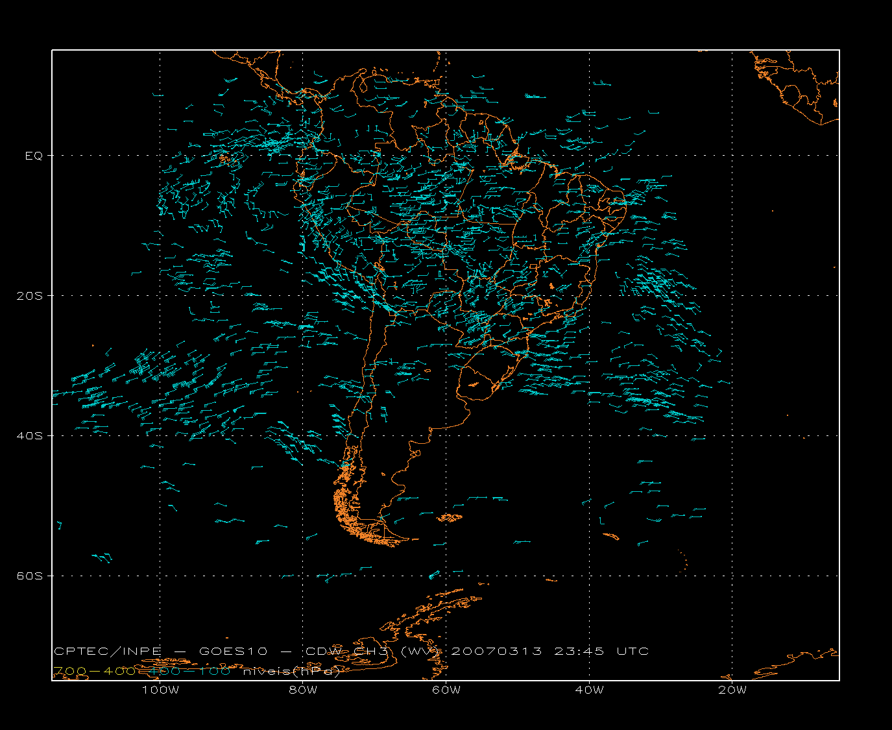Click the 40W longitude label

(589, 690)
